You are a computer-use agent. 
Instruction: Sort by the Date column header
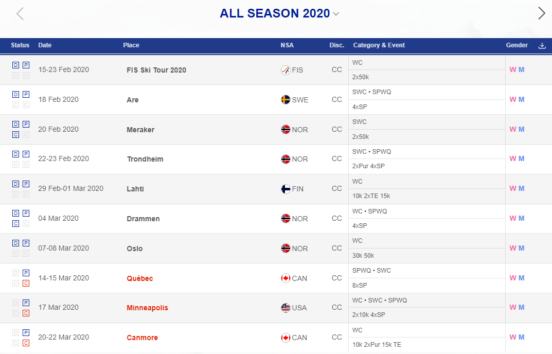tap(45, 45)
